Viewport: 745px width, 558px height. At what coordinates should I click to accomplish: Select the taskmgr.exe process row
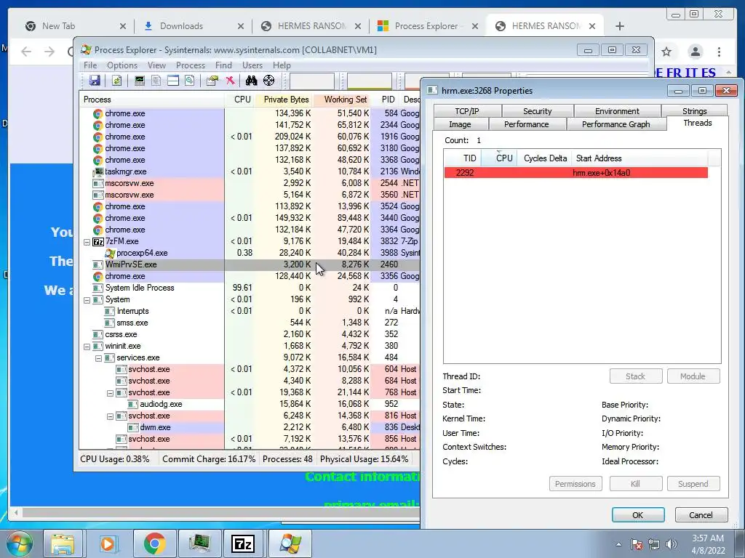[250, 171]
